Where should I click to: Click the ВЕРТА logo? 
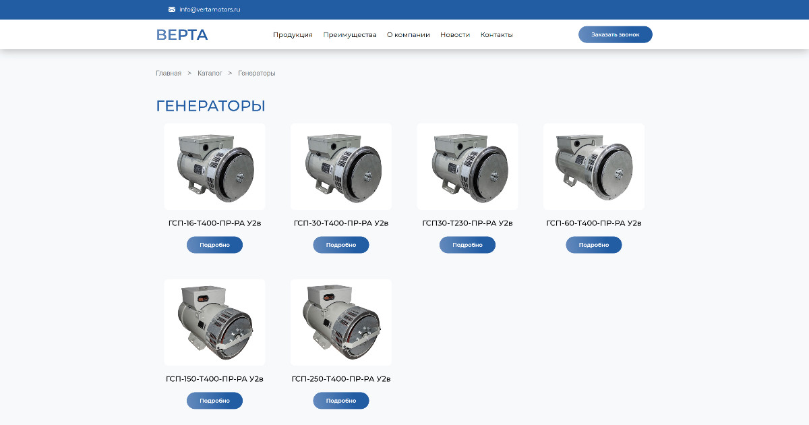(x=182, y=34)
